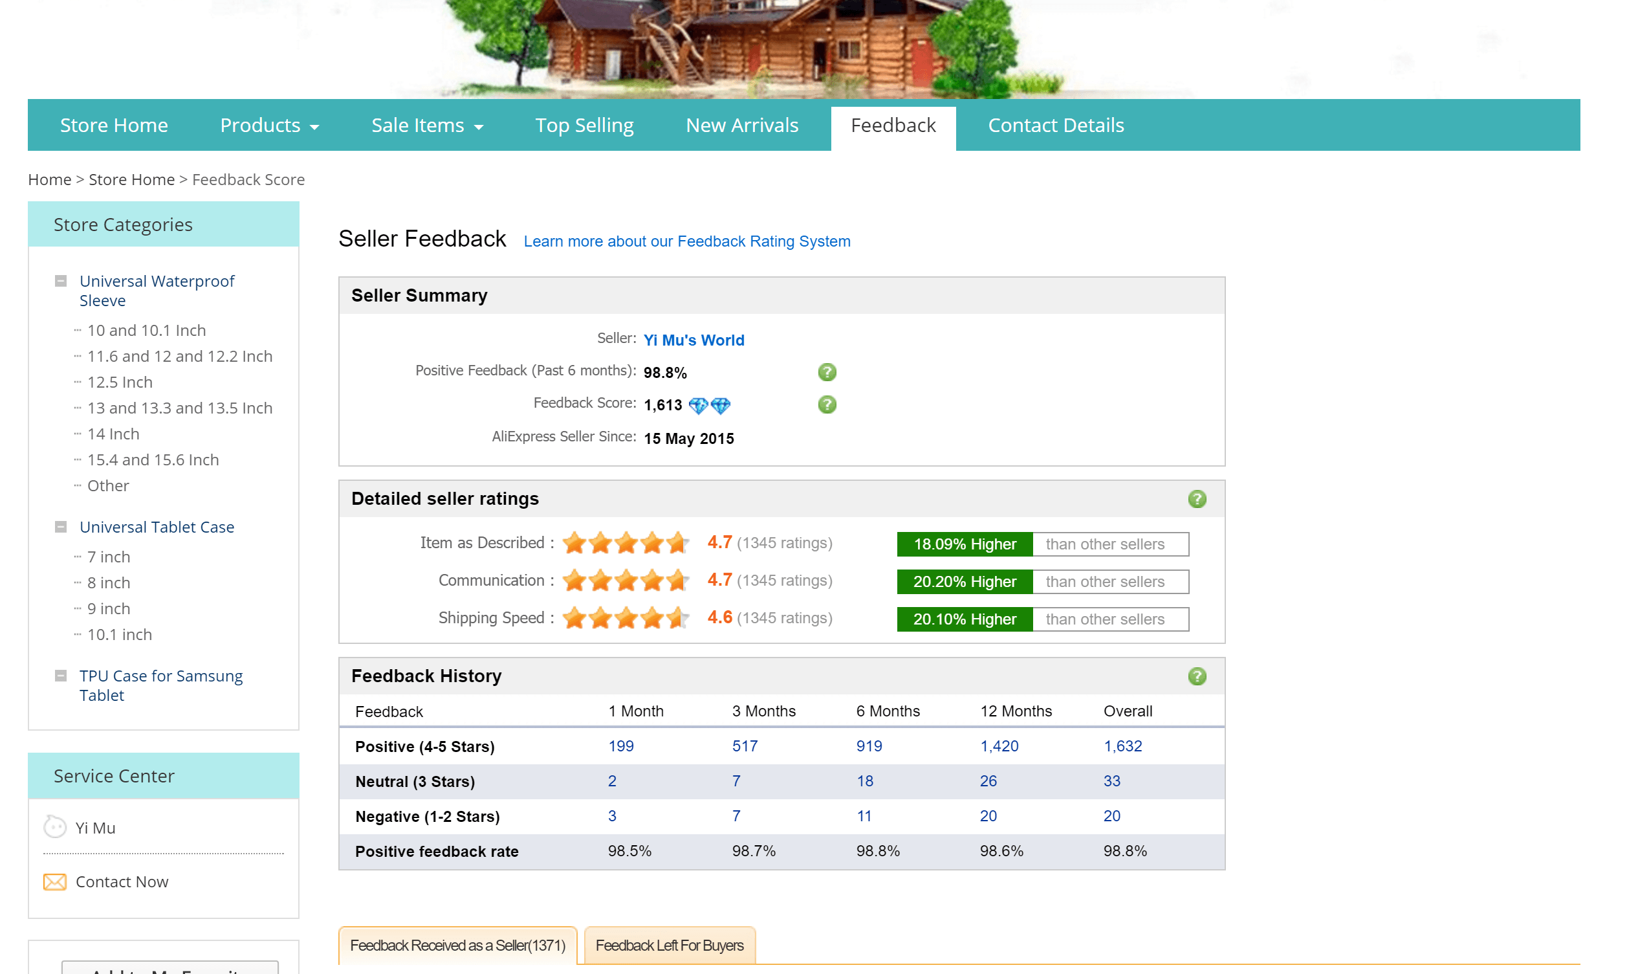This screenshot has width=1649, height=974.
Task: Open the Products dropdown menu
Action: 270,126
